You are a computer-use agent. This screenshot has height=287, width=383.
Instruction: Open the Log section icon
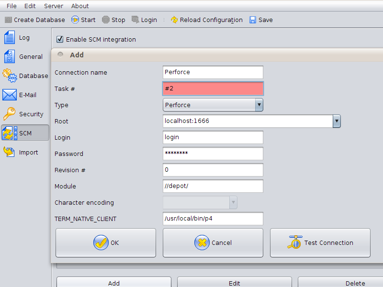[10, 38]
